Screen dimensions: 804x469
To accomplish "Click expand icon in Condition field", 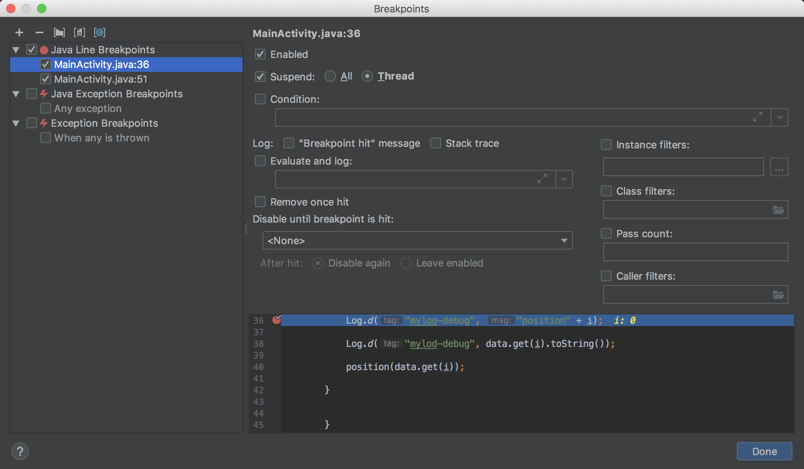I will pos(758,117).
